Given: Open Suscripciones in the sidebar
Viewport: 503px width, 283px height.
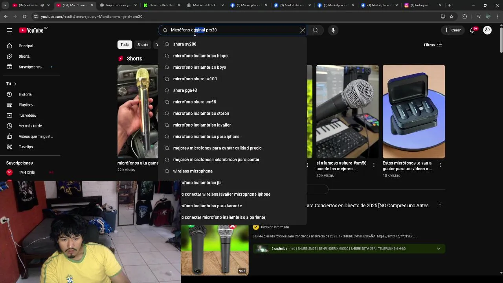Looking at the screenshot, I should click(x=30, y=67).
